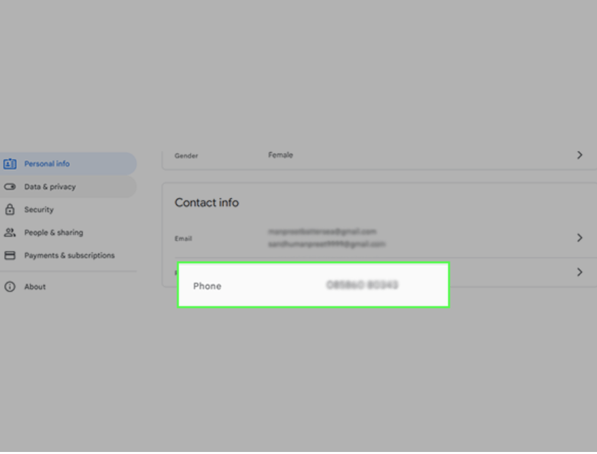
Task: Click the Security padlock icon
Action: 10,210
